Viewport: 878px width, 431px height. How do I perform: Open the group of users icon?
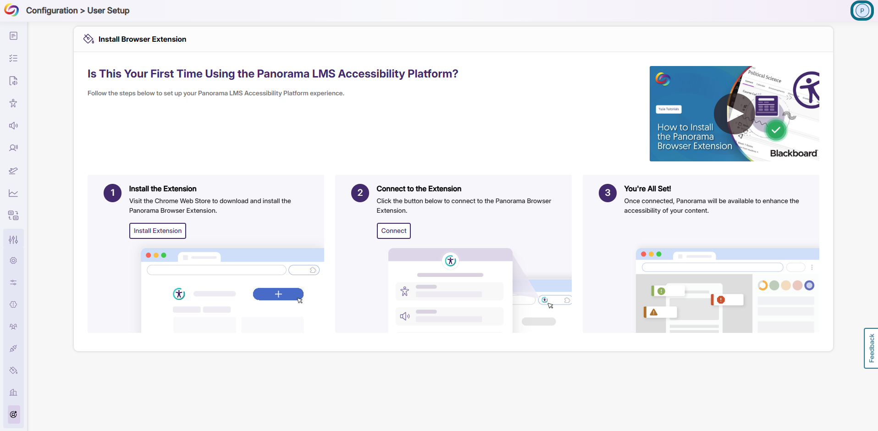[x=13, y=326]
